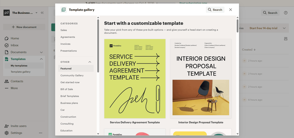Open the Brief Templates category
This screenshot has height=138, width=294.
70,96
